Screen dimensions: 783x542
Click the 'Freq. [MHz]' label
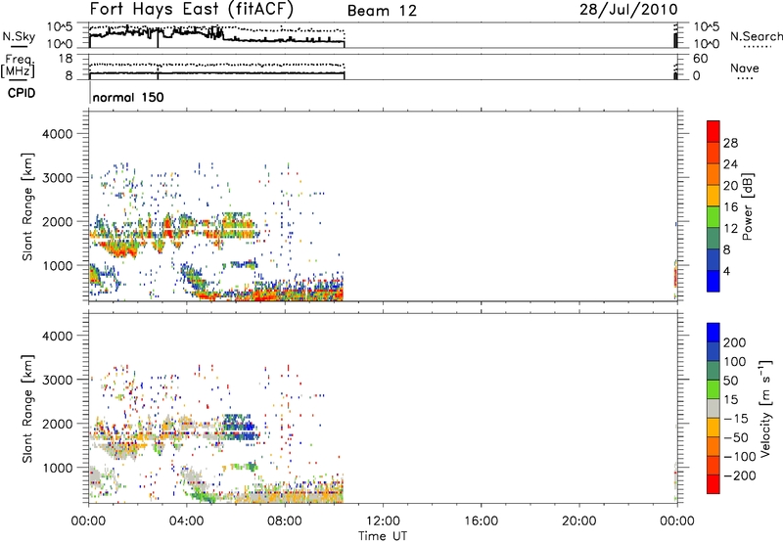[x=19, y=67]
